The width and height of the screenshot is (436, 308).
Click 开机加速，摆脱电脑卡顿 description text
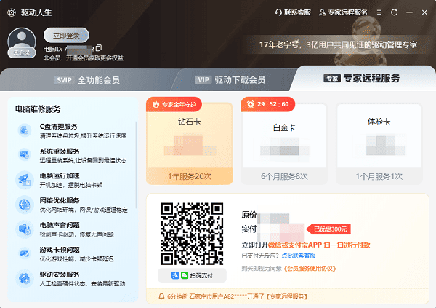point(71,185)
